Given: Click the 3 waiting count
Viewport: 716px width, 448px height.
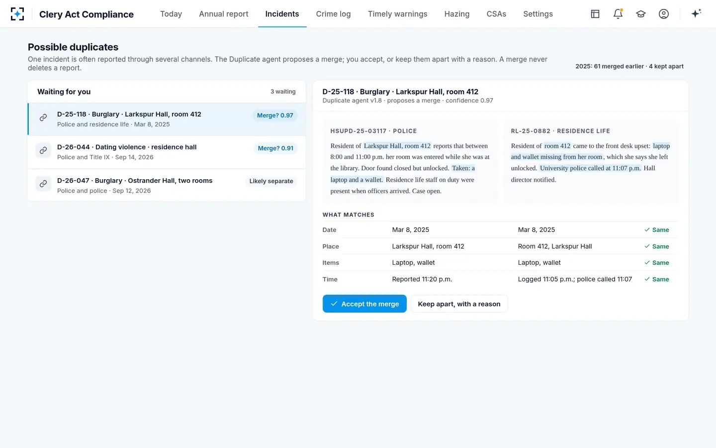Looking at the screenshot, I should click(283, 92).
